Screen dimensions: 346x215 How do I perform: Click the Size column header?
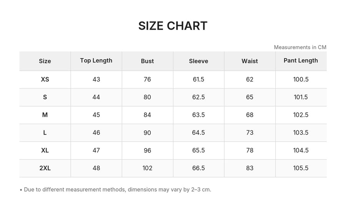(x=45, y=61)
